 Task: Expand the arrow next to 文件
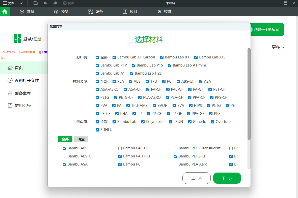click(21, 3)
